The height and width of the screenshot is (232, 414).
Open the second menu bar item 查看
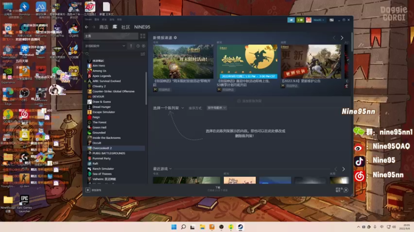tap(97, 20)
